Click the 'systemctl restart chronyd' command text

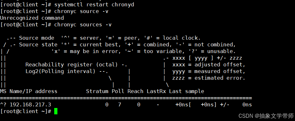pos(94,4)
